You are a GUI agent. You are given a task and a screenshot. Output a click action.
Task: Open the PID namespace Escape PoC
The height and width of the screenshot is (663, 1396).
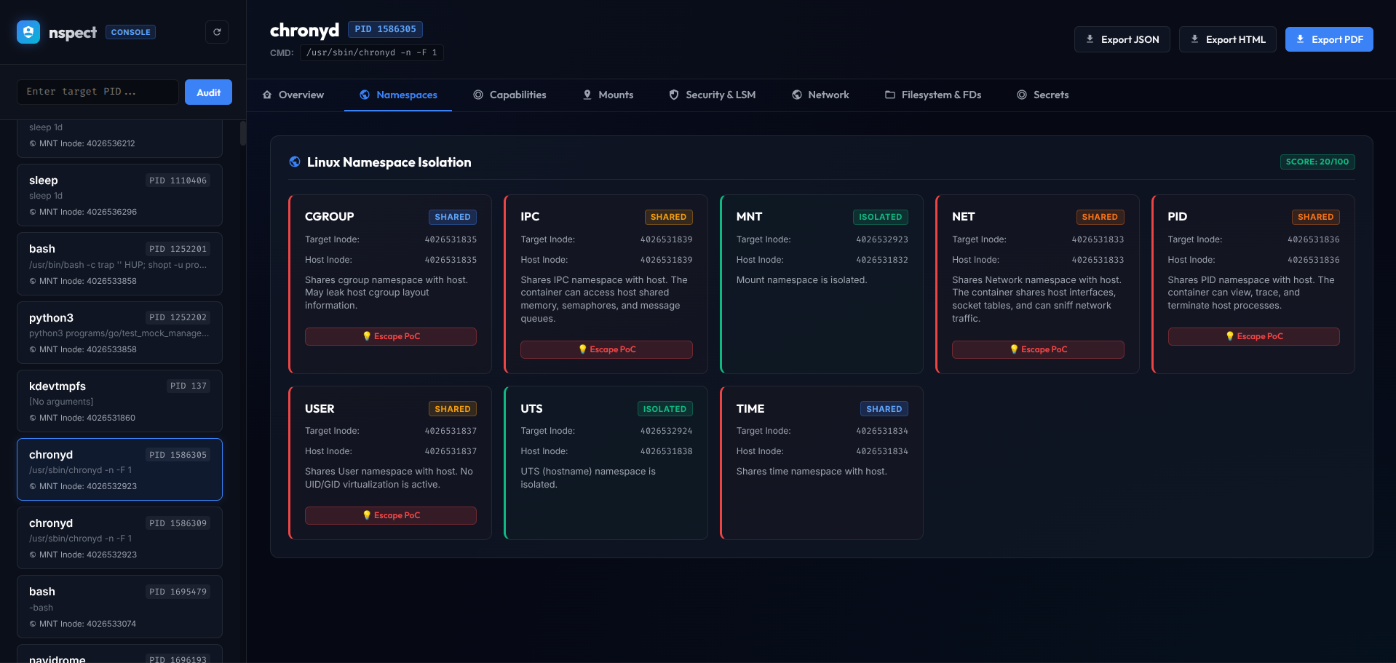(x=1253, y=336)
